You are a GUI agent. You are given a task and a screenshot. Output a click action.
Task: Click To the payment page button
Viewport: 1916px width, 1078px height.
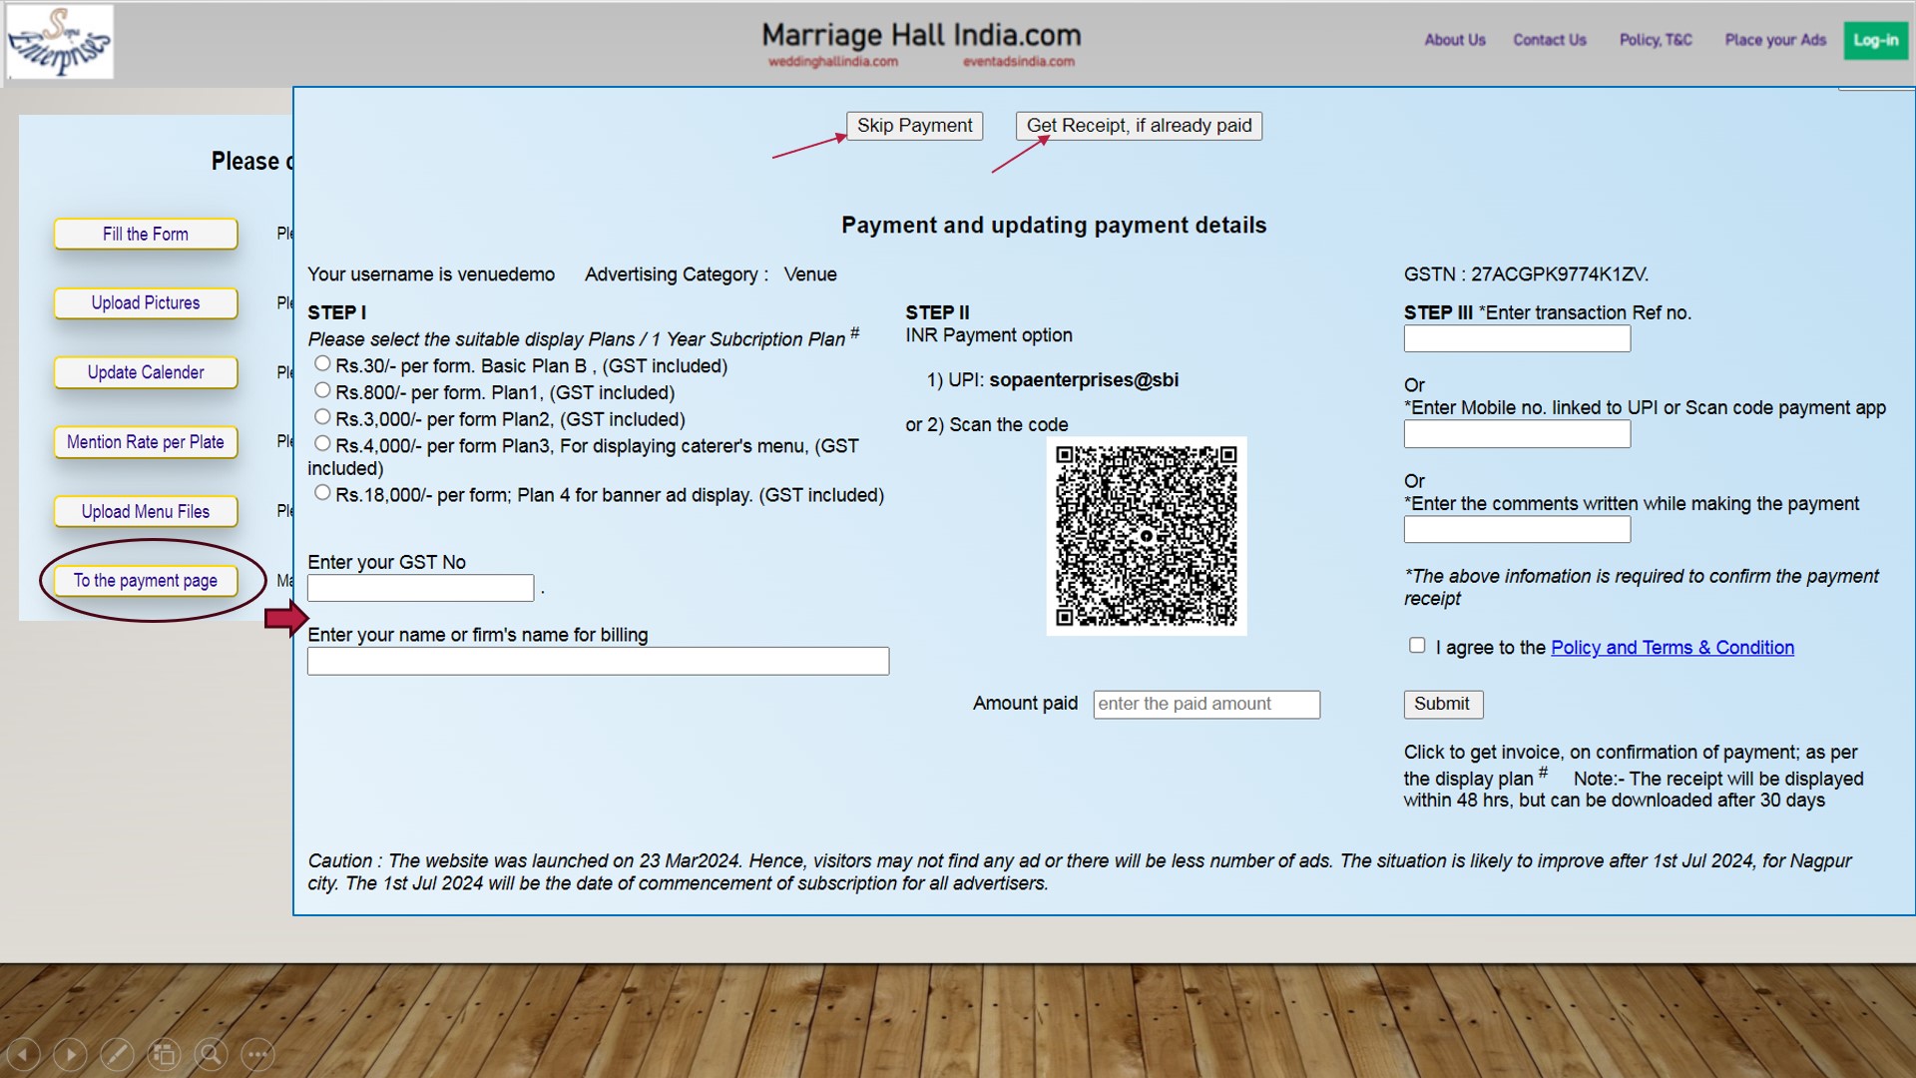coord(146,581)
